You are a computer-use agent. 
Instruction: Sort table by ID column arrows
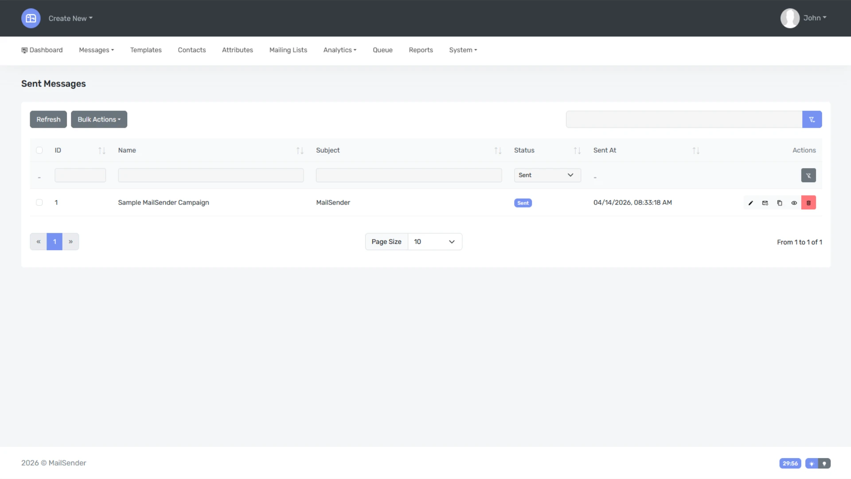pos(102,151)
